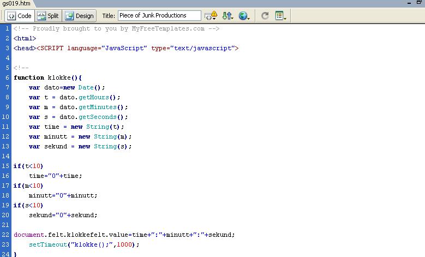Open browser check errors warning icon
Screen dimensions: 425x257
pyautogui.click(x=211, y=16)
